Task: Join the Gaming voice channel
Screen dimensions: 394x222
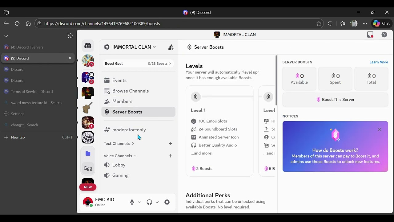Action: click(138, 175)
